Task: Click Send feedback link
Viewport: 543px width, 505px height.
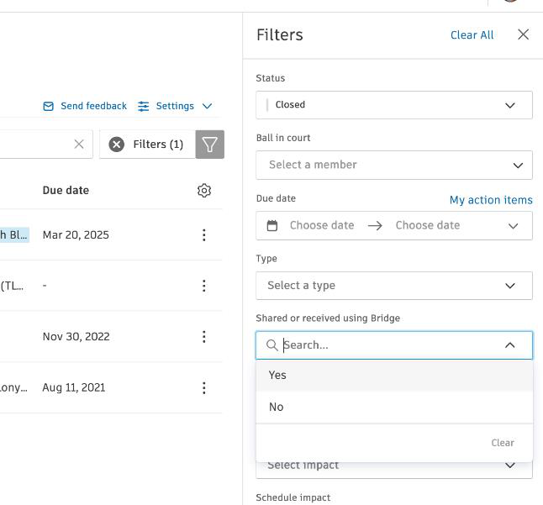Action: point(85,106)
